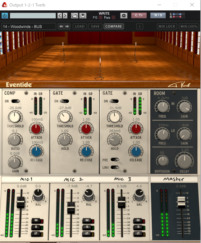This screenshot has height=243, width=201.
Task: Toggle the C.Tr button
Action: (x=139, y=15)
